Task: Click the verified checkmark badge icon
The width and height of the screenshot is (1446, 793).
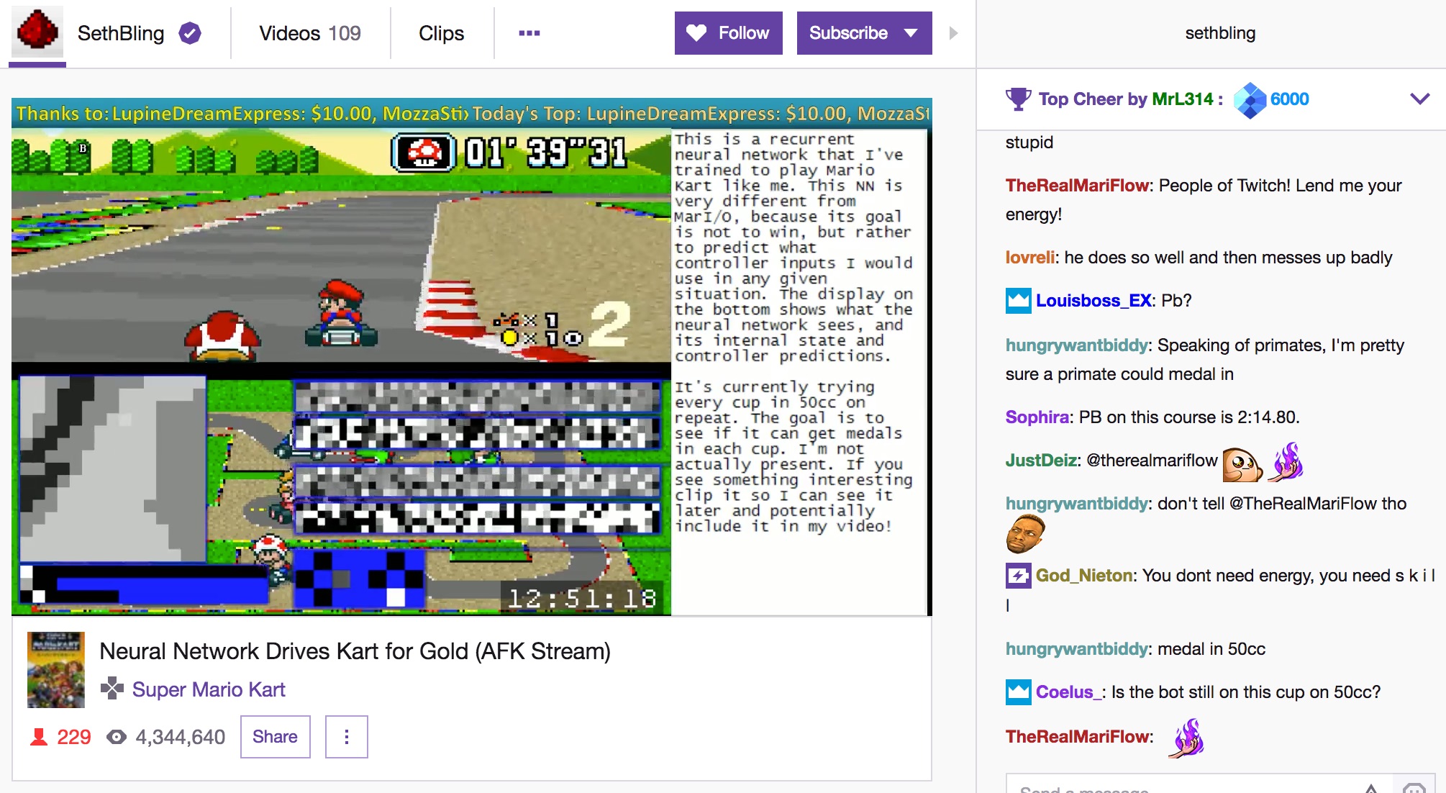Action: click(x=192, y=33)
